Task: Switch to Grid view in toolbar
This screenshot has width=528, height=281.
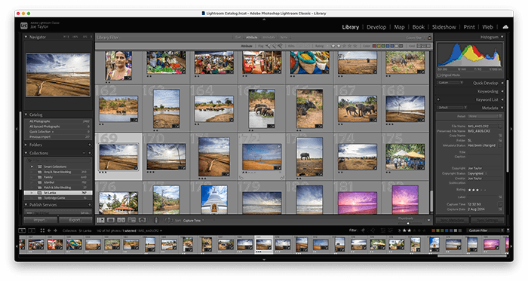Action: (x=100, y=220)
